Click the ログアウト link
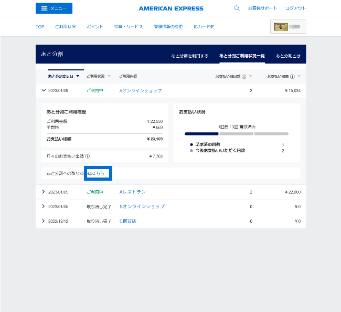 pyautogui.click(x=295, y=8)
